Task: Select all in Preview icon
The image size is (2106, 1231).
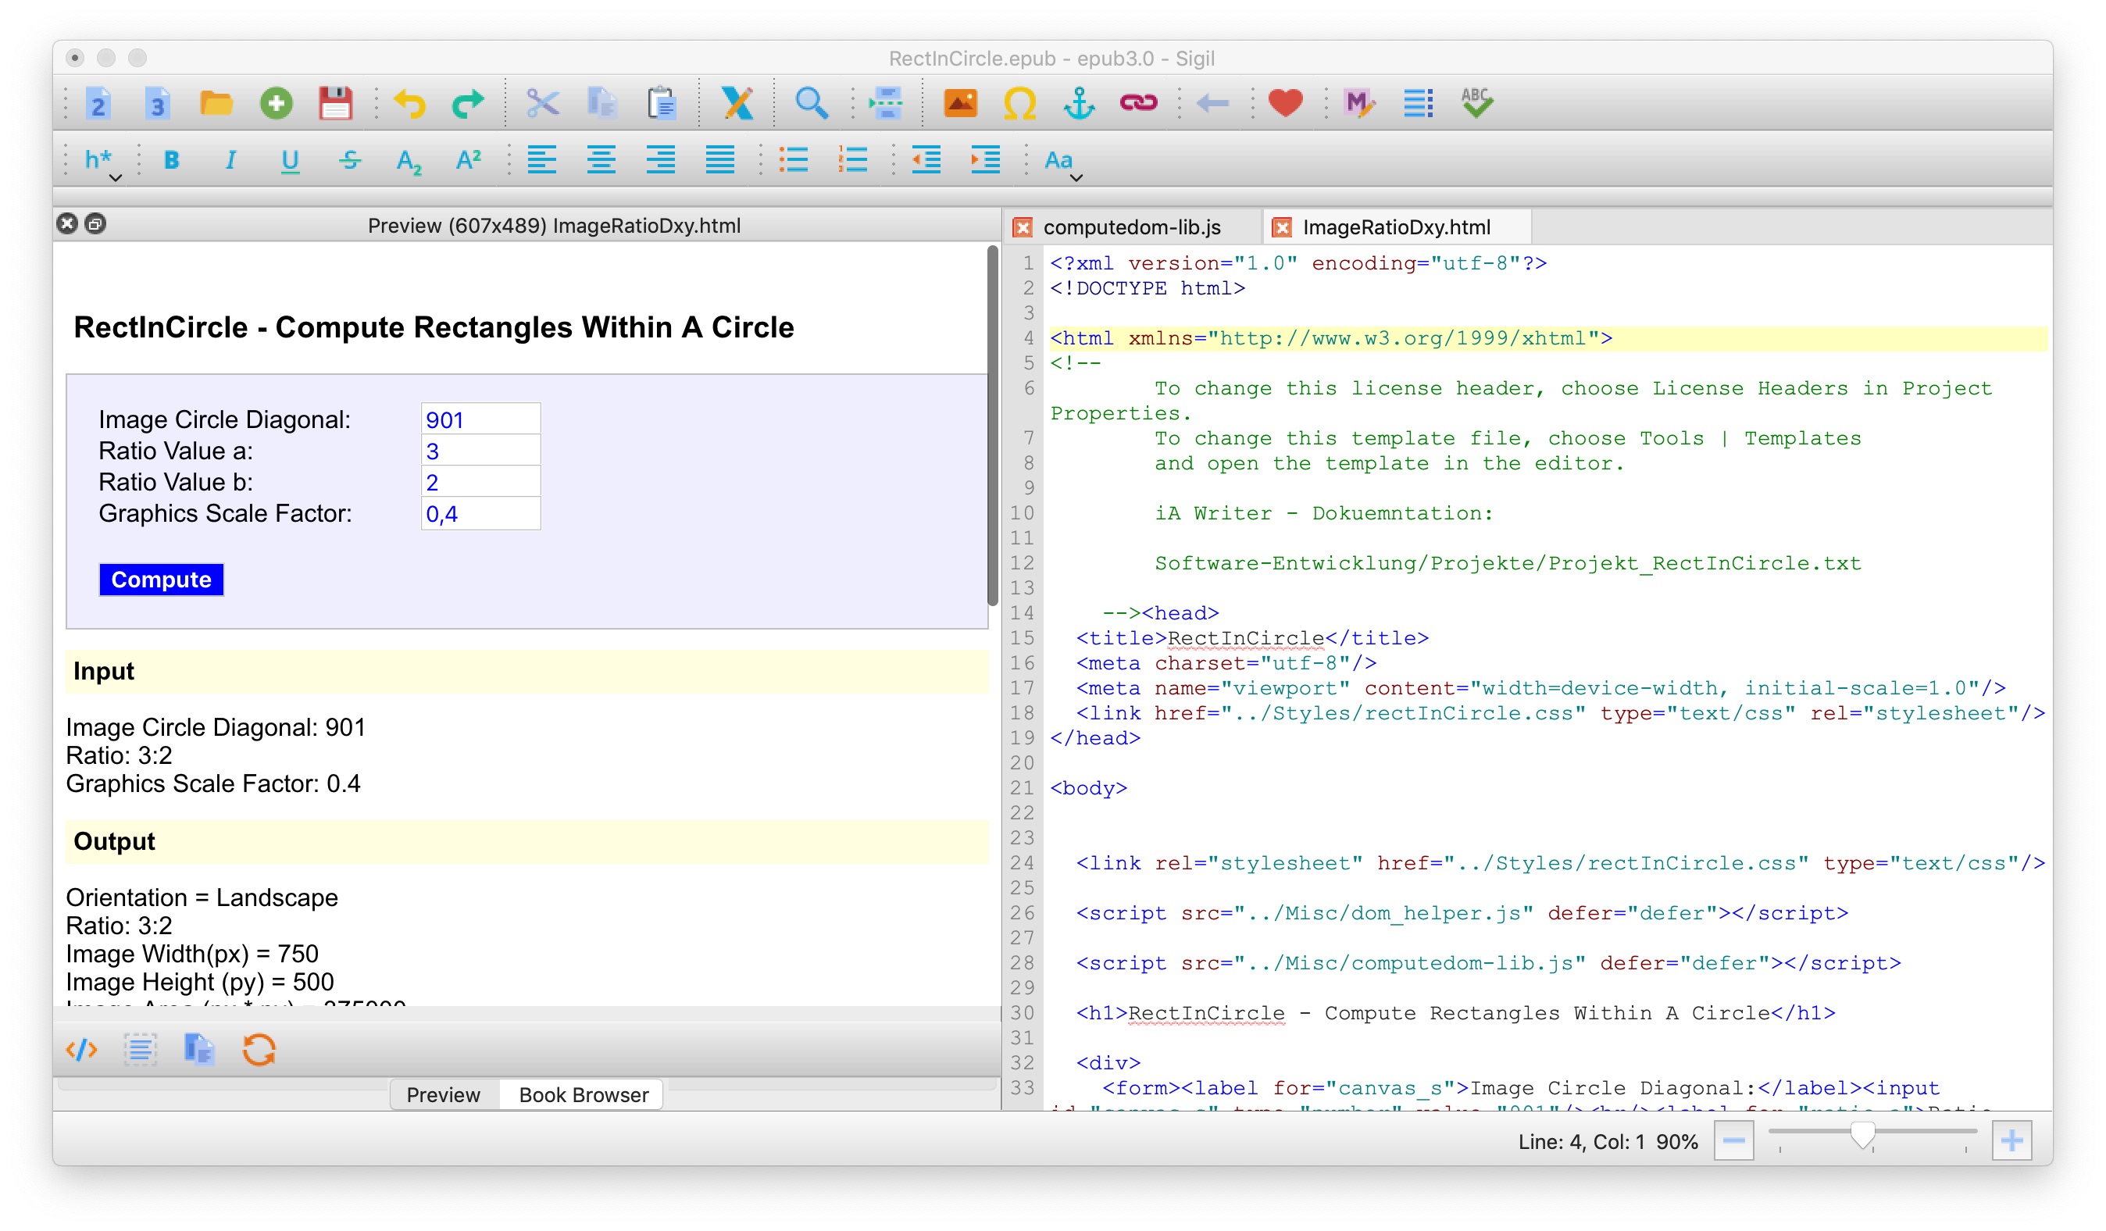Action: coord(141,1050)
